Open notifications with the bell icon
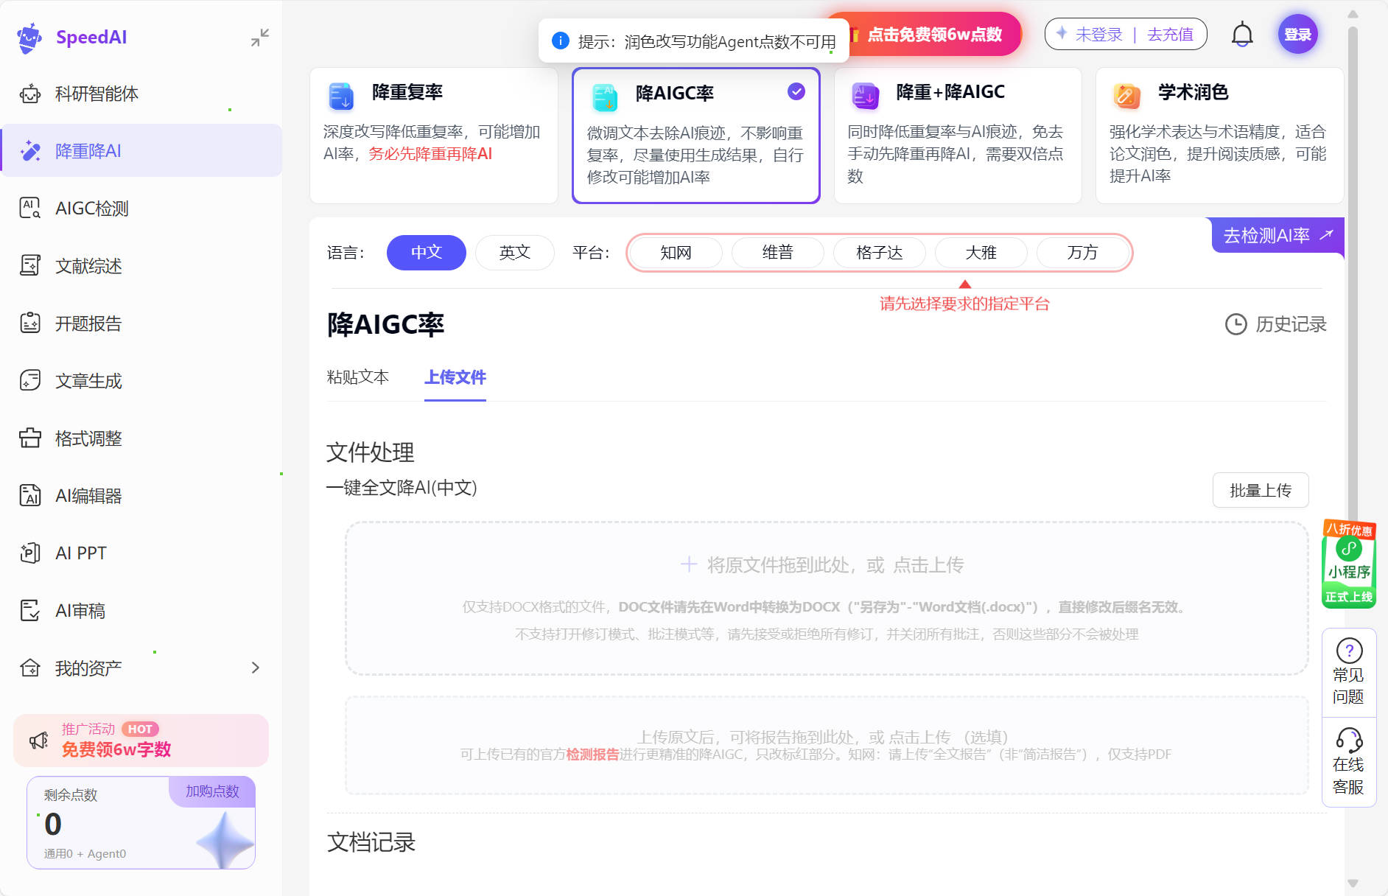Viewport: 1388px width, 896px height. [1242, 35]
